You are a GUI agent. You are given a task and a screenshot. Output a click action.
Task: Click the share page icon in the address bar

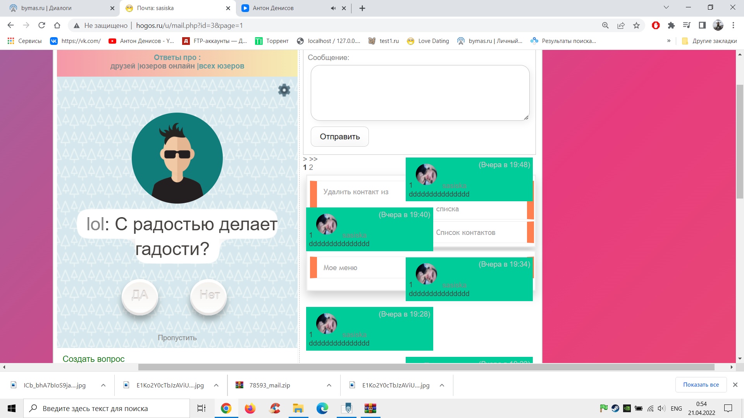(x=621, y=26)
